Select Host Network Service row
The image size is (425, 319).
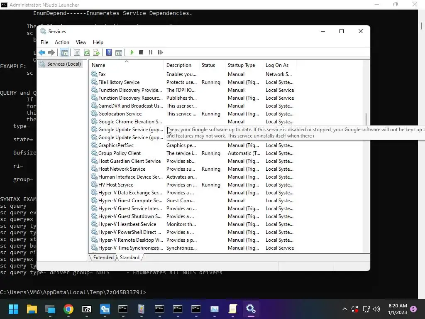(193, 169)
